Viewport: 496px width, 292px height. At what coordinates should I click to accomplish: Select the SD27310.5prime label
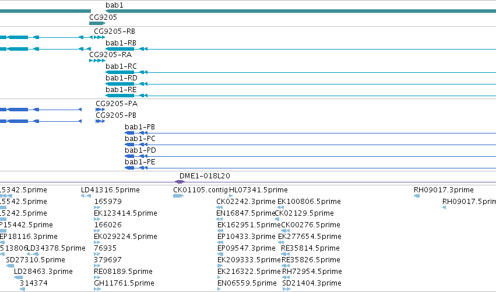(x=36, y=261)
